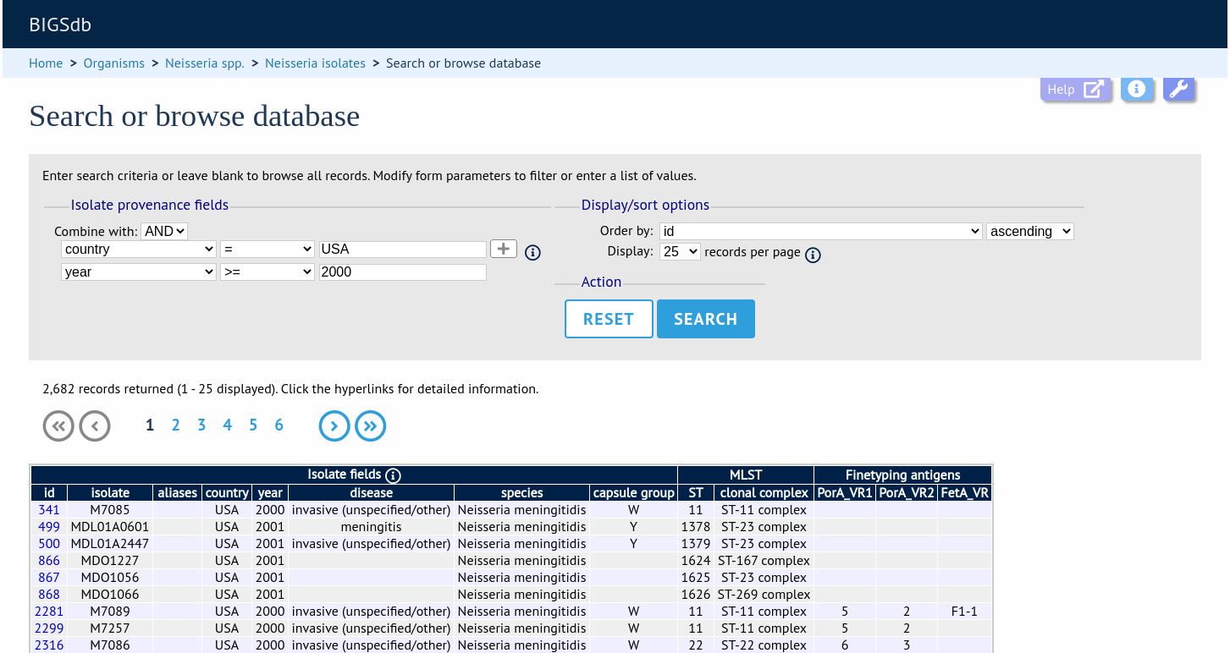Click the ST-269 complex cell

[x=764, y=595]
